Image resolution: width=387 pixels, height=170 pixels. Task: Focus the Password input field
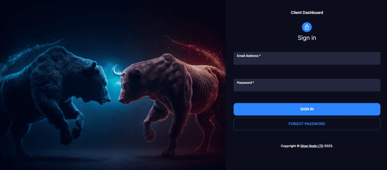[x=307, y=85]
